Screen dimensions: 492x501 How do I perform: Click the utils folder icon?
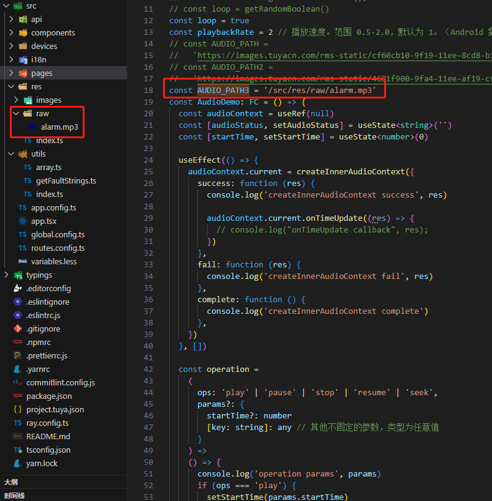tap(23, 154)
